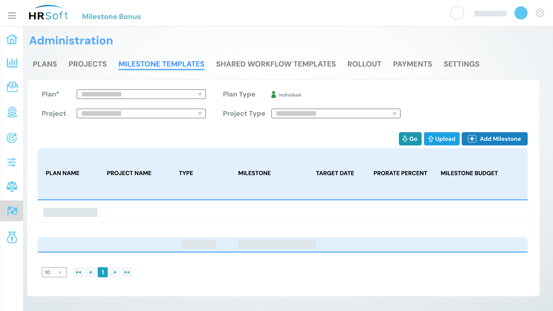
Task: Click the Home icon in sidebar
Action: [x=12, y=39]
